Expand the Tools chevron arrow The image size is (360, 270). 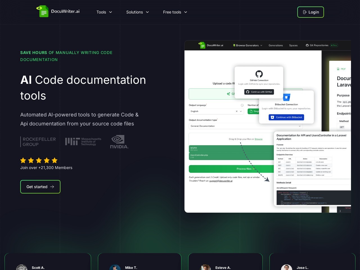pyautogui.click(x=111, y=12)
